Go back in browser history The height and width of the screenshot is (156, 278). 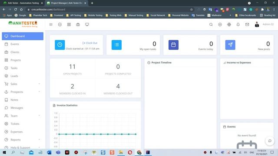click(x=4, y=10)
